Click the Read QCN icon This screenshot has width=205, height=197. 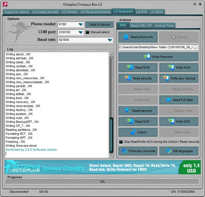click(x=130, y=121)
